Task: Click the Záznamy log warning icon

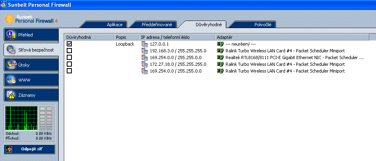Action: click(11, 95)
